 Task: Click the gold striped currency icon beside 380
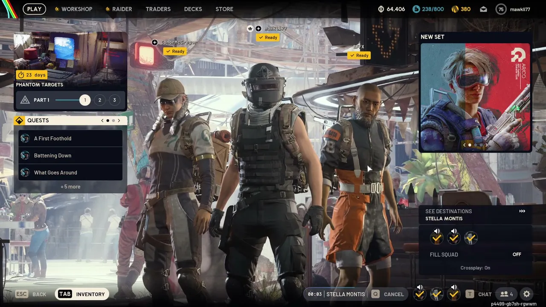point(455,9)
